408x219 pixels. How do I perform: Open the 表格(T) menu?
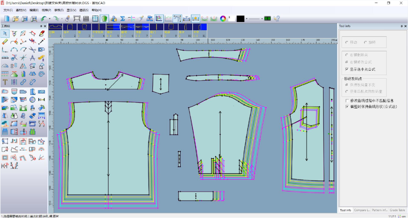[59, 10]
